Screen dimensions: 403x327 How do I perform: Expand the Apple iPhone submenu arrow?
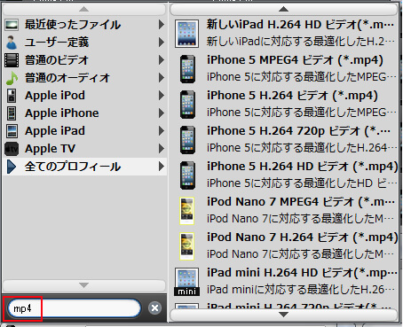click(161, 113)
